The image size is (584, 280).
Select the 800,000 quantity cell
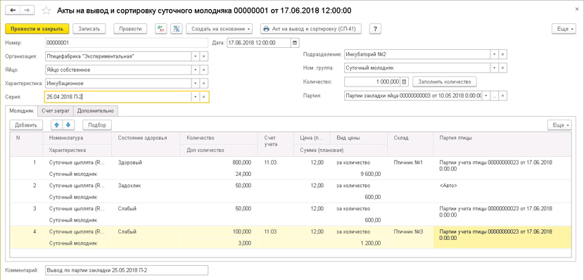[x=219, y=163]
